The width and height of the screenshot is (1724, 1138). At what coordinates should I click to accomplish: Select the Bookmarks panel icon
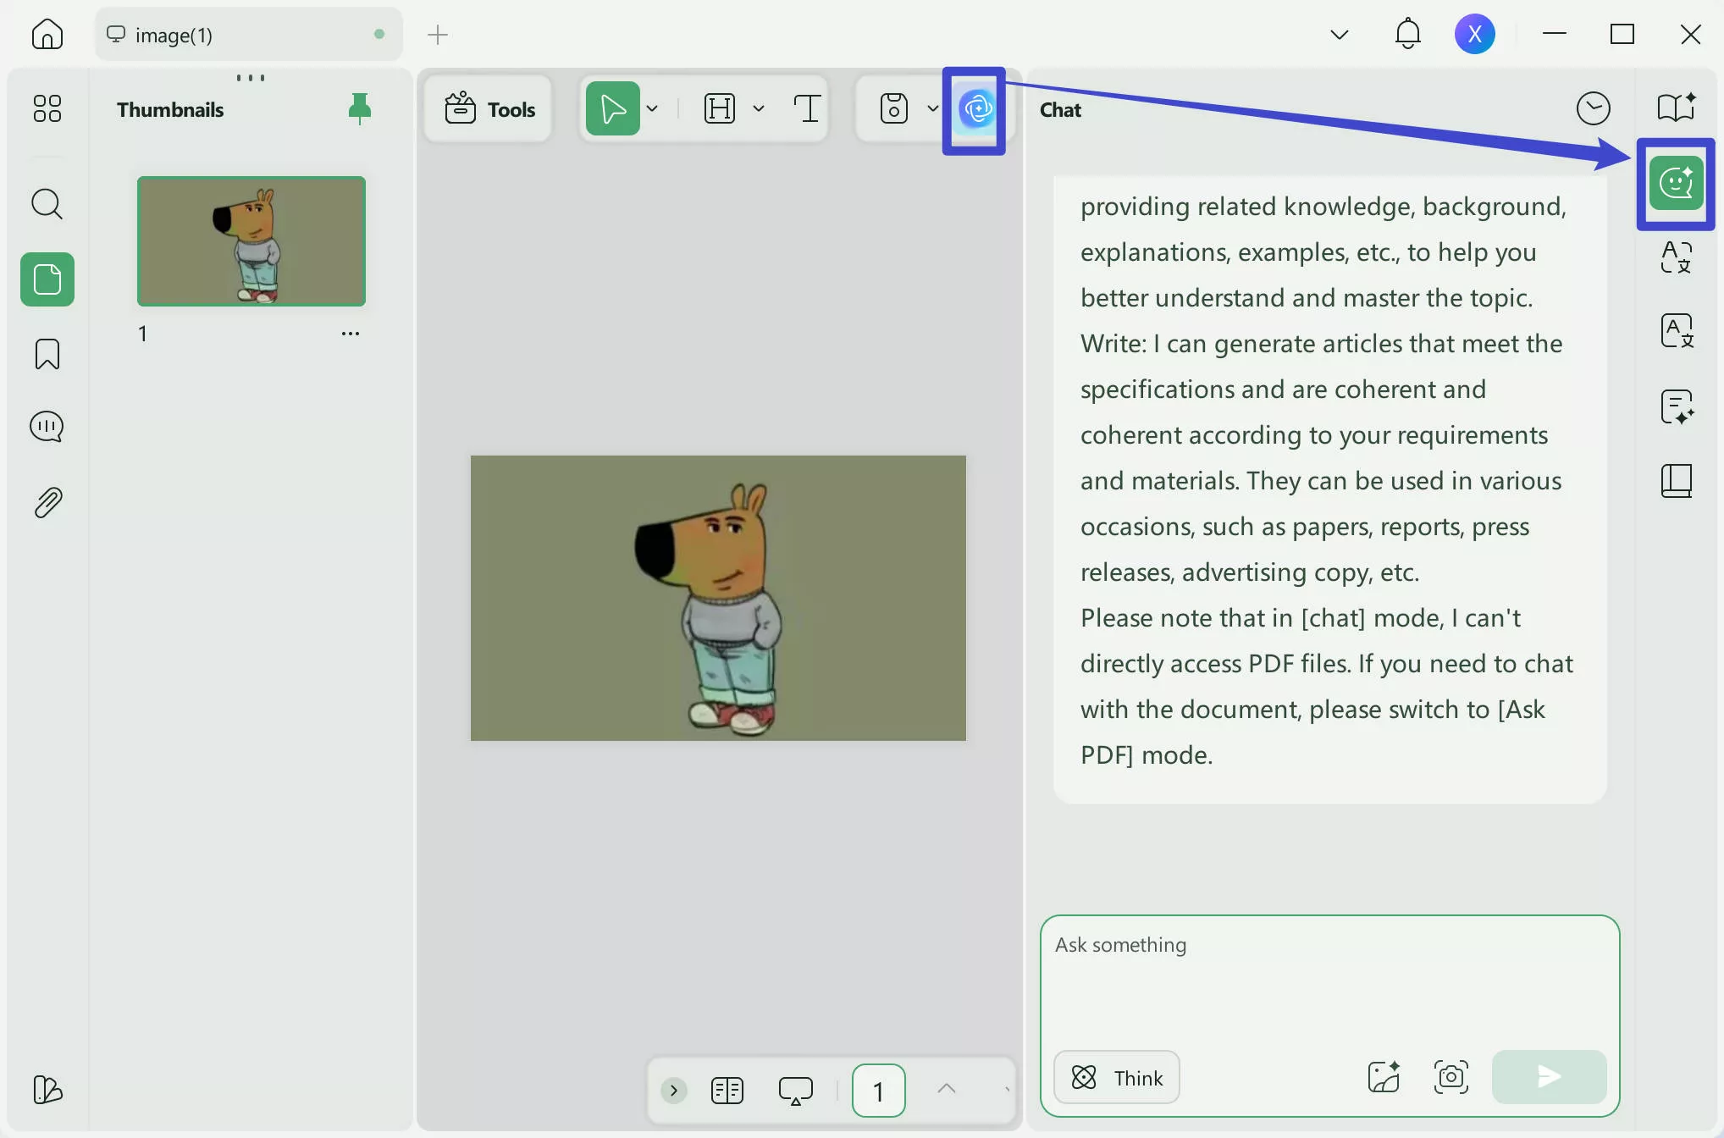tap(47, 354)
